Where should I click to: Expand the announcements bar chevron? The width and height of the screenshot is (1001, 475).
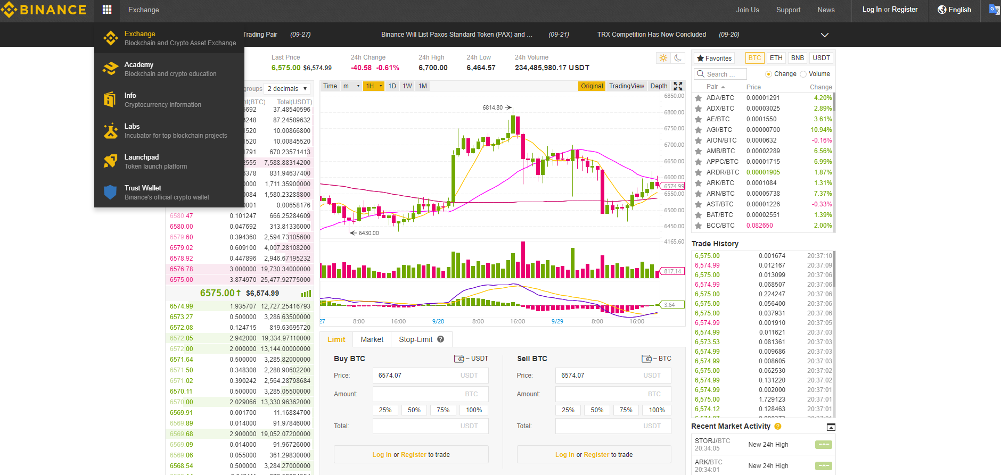point(824,35)
